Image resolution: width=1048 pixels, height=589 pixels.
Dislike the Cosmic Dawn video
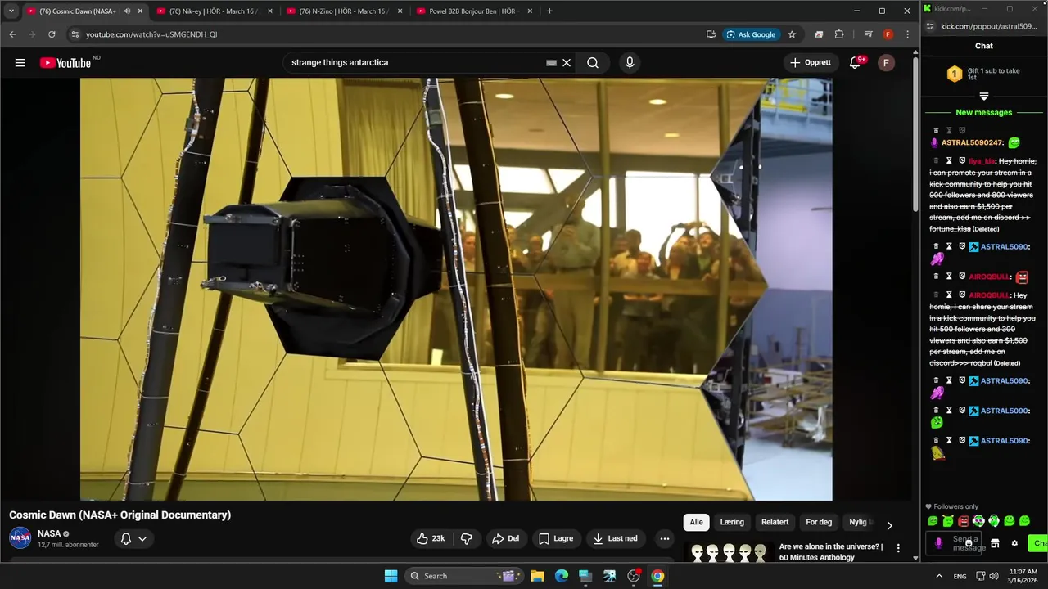tap(466, 538)
